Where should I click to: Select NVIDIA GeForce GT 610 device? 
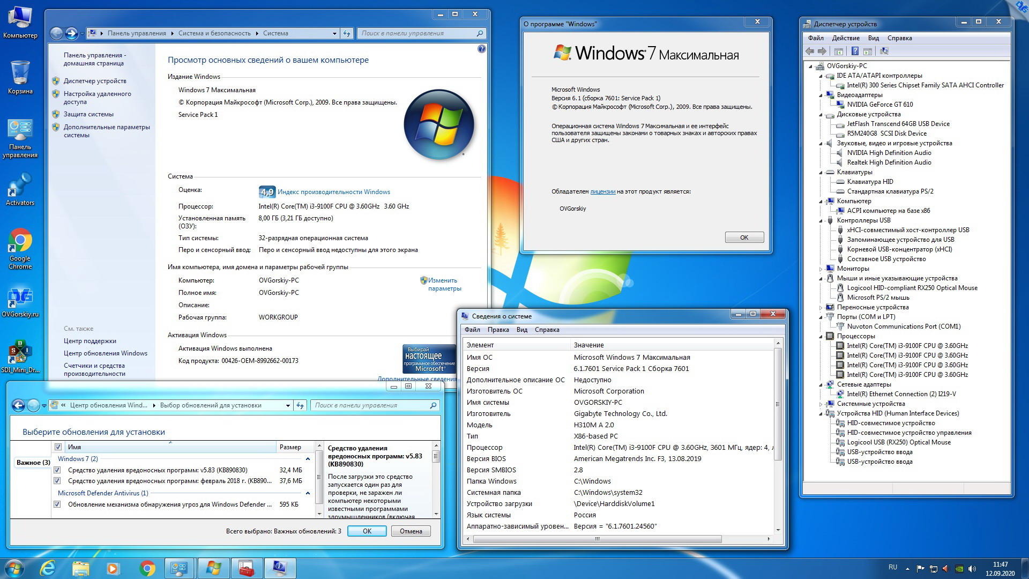pos(880,105)
